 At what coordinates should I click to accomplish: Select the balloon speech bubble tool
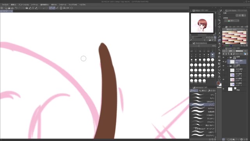[220, 80]
